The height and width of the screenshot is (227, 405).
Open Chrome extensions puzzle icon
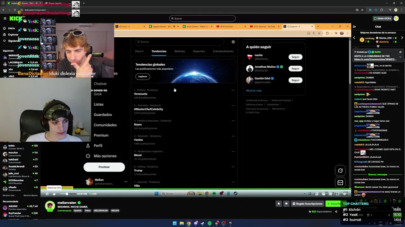[x=382, y=10]
